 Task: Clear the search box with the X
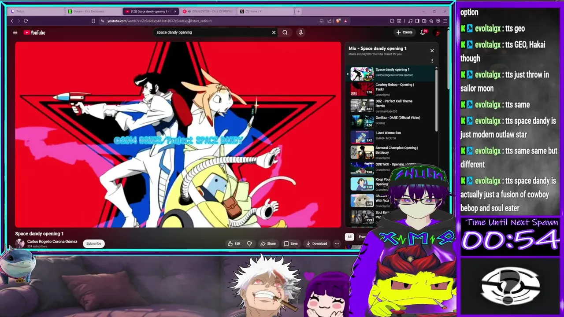click(x=274, y=32)
